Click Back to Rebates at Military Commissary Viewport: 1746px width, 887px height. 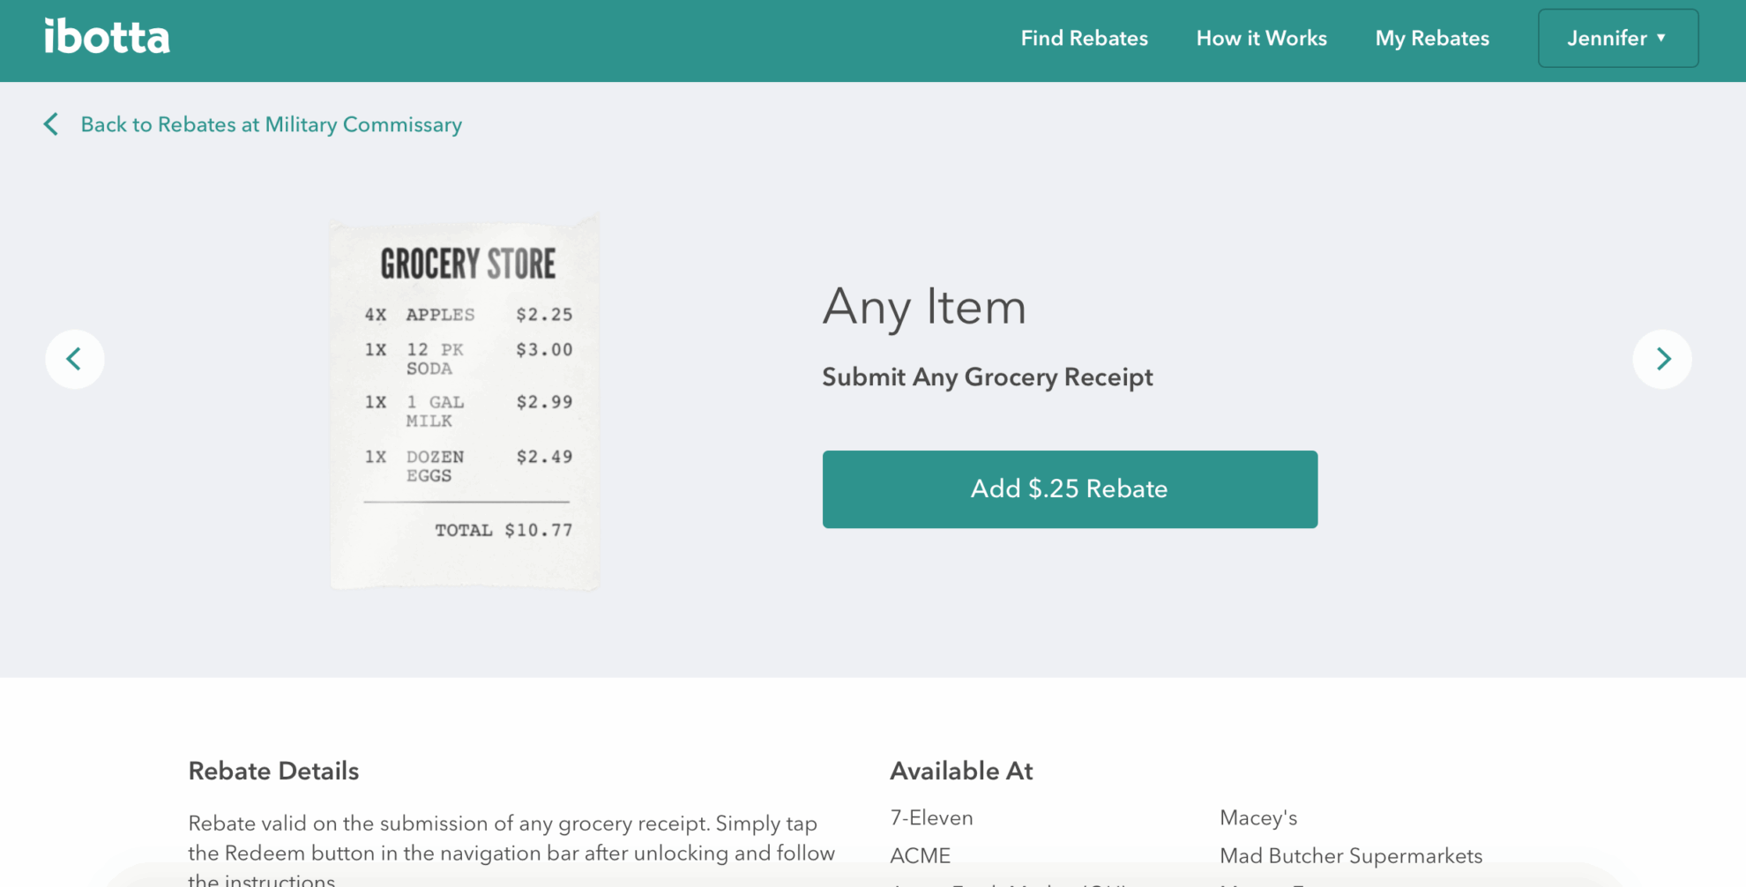click(253, 124)
